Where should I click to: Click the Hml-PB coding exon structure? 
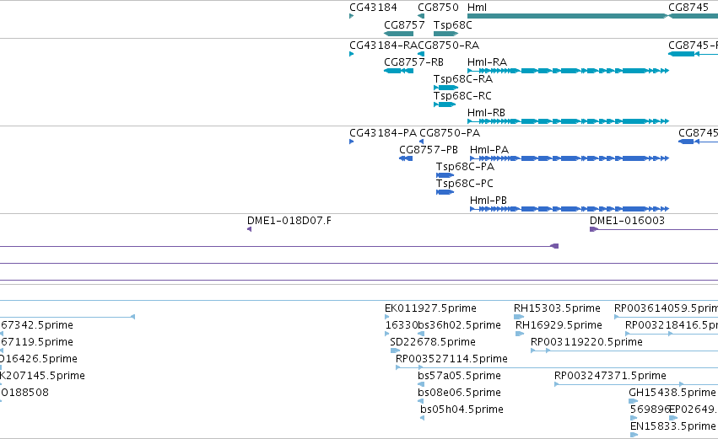click(x=570, y=210)
